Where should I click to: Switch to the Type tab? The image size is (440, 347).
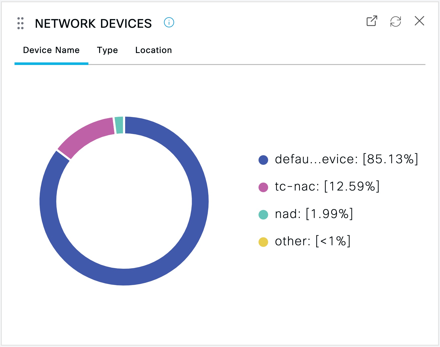coord(107,50)
